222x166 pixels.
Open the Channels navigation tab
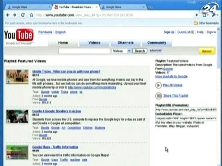tap(126, 43)
